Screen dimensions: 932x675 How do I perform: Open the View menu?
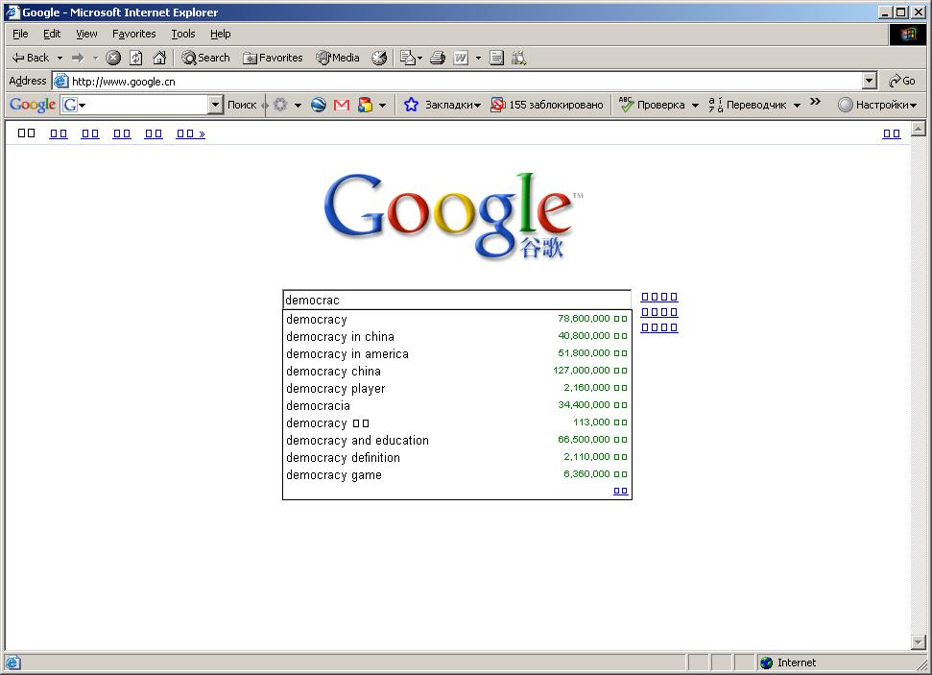point(86,34)
